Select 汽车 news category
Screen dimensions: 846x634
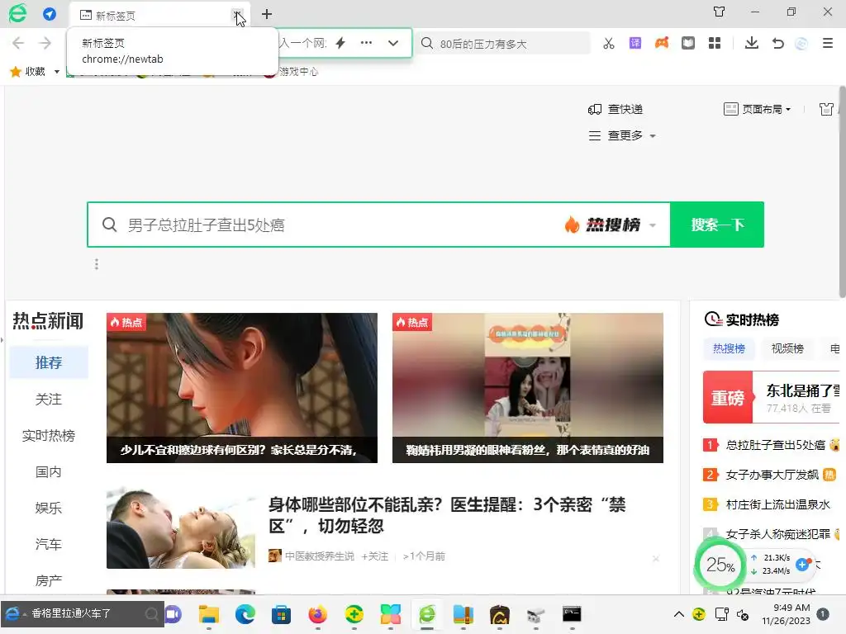[x=49, y=544]
